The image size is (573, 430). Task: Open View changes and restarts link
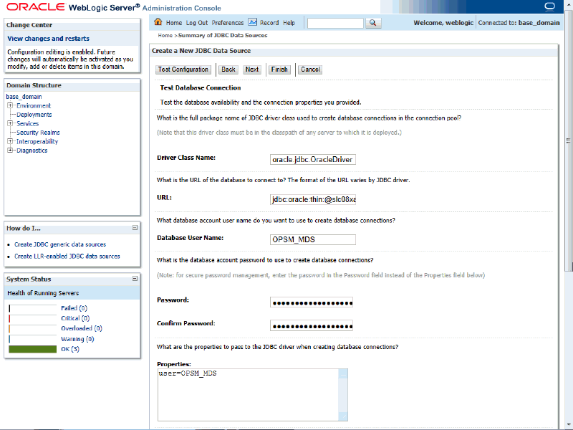(48, 39)
